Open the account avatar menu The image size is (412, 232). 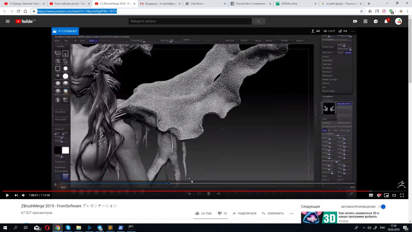398,21
